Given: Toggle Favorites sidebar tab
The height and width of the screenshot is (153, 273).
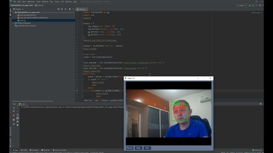Looking at the screenshot, I should click(10, 142).
